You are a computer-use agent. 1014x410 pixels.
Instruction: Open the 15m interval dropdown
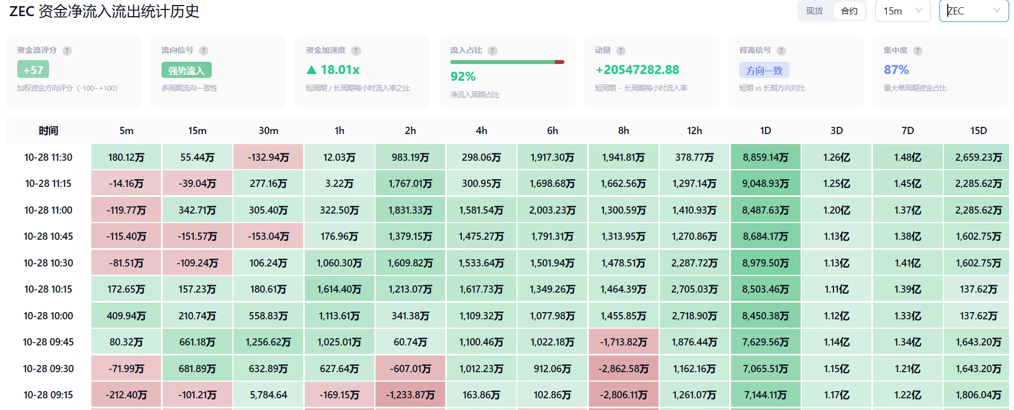tap(903, 11)
